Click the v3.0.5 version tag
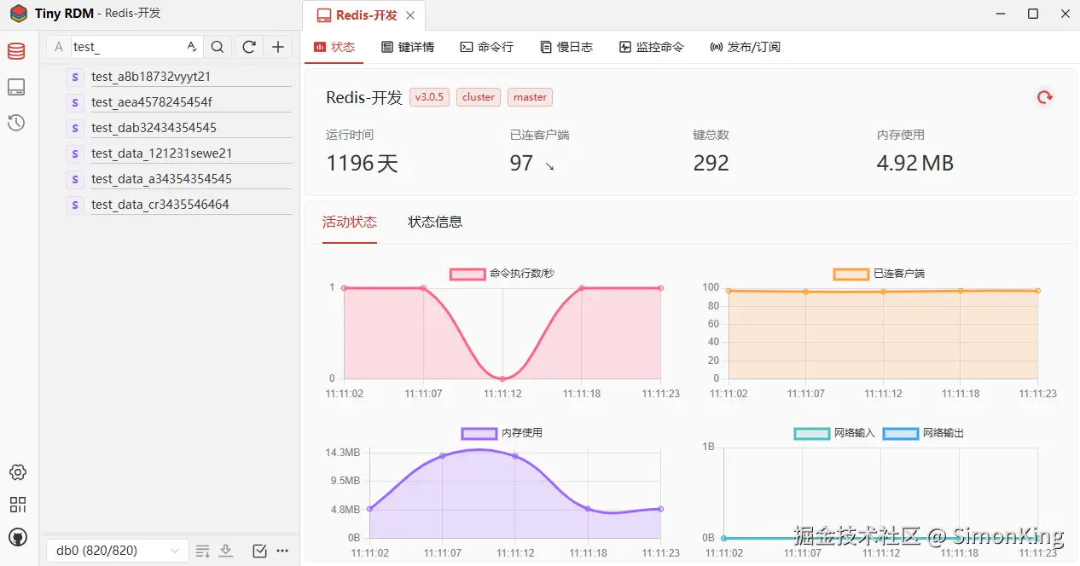This screenshot has width=1080, height=566. tap(429, 97)
